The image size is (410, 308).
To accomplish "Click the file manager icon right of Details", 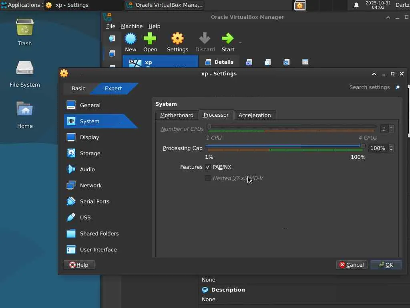I will click(305, 62).
